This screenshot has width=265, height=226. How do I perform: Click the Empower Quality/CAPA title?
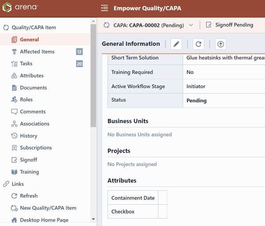pyautogui.click(x=148, y=8)
